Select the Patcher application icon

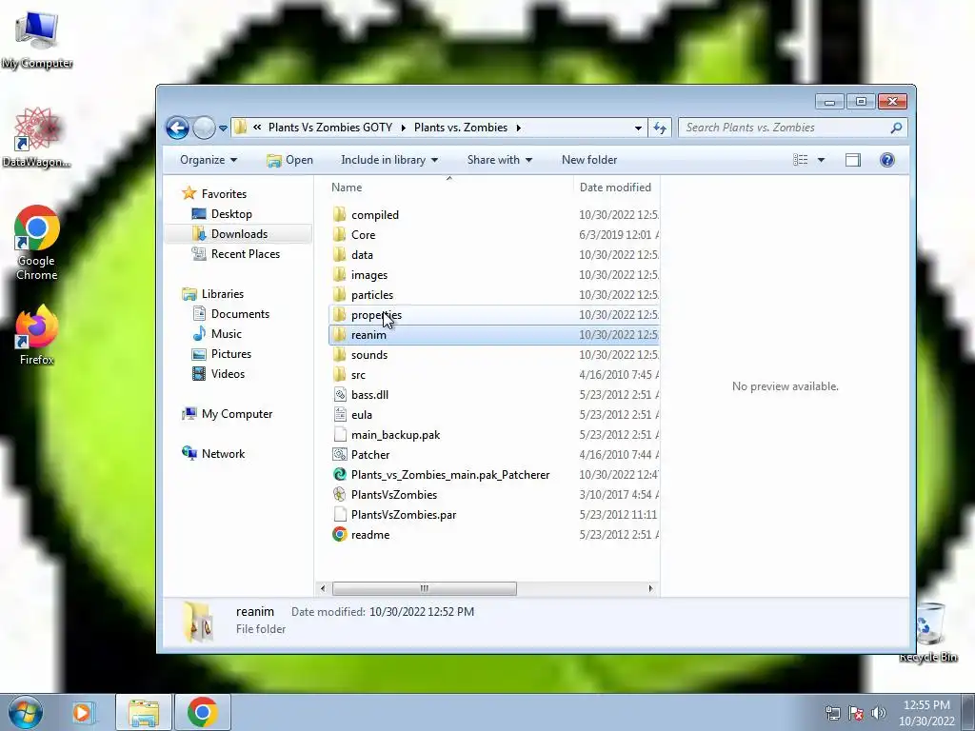(340, 454)
